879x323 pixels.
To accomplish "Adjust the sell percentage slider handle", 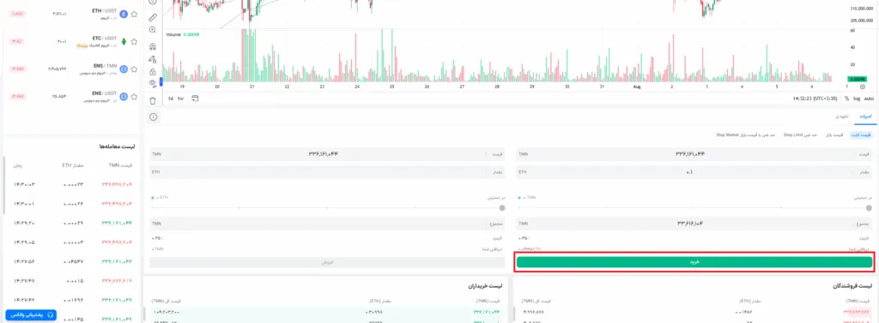I will [501, 207].
